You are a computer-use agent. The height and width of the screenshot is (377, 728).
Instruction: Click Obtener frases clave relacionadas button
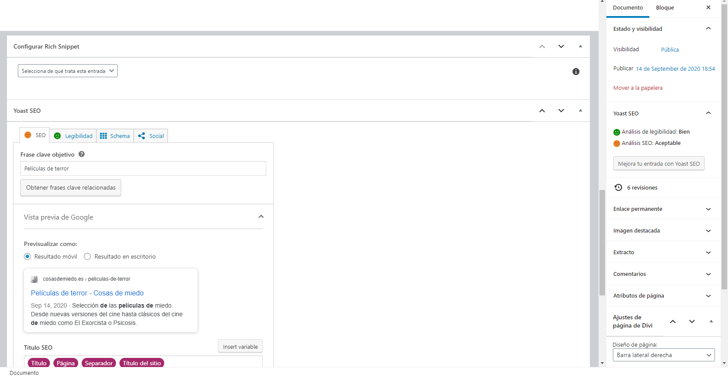point(71,188)
